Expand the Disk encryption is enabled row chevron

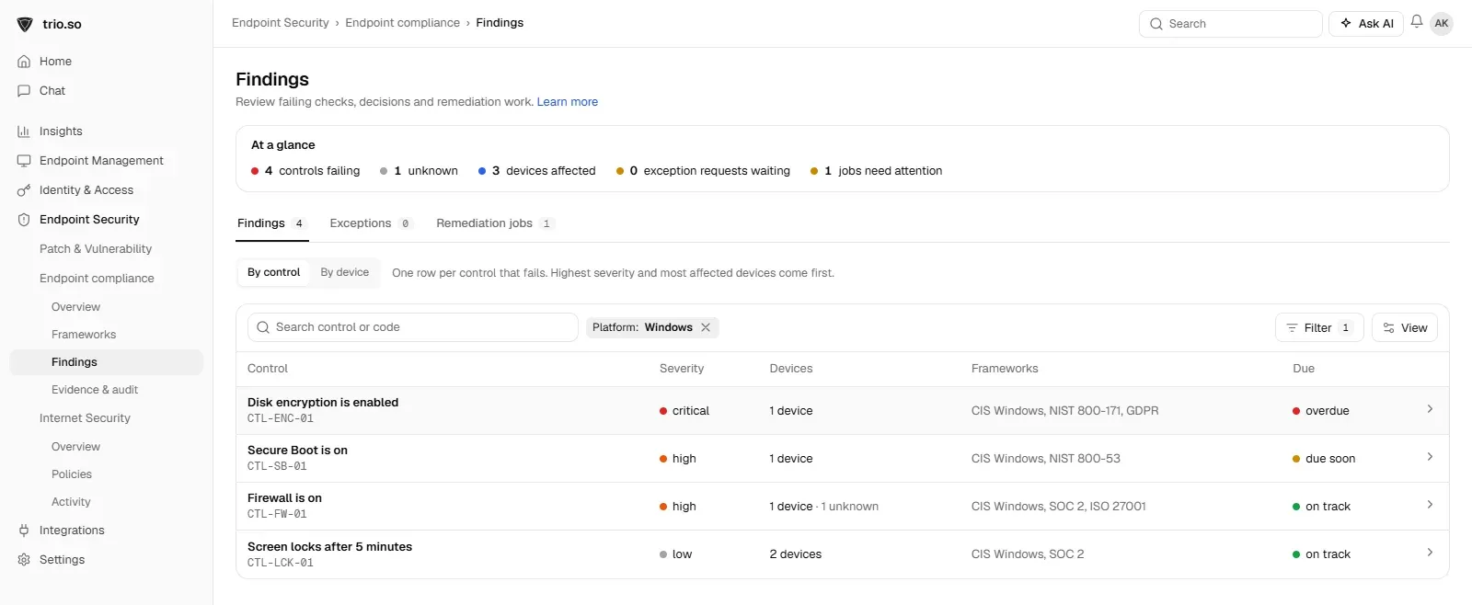pos(1430,409)
